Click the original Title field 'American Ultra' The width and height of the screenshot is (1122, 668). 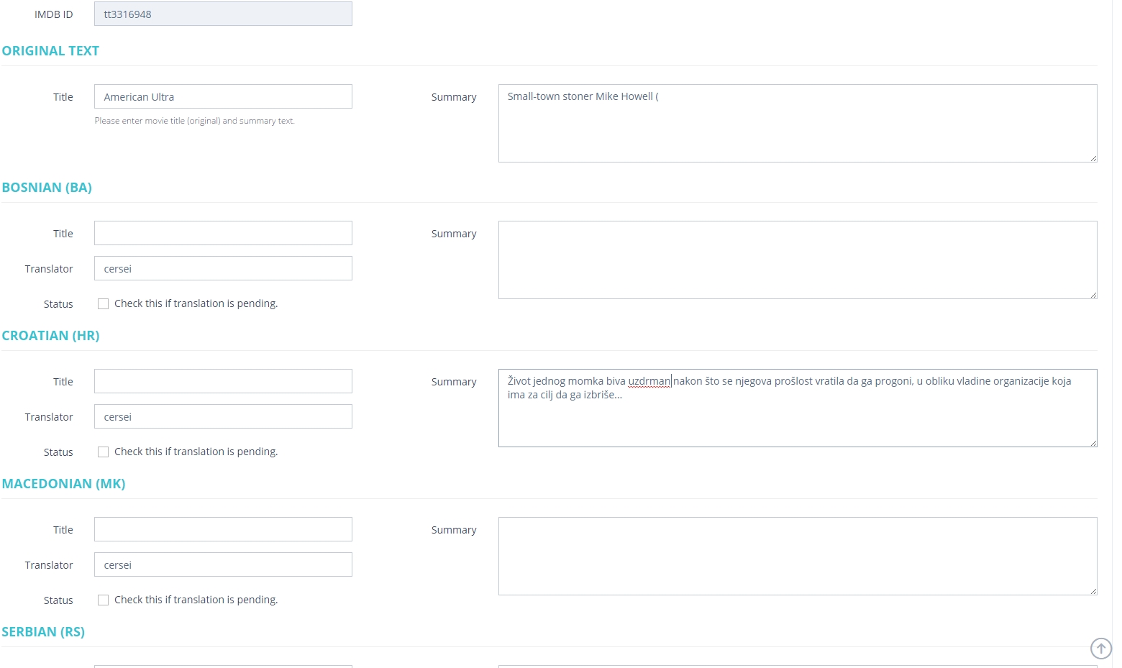pos(223,96)
